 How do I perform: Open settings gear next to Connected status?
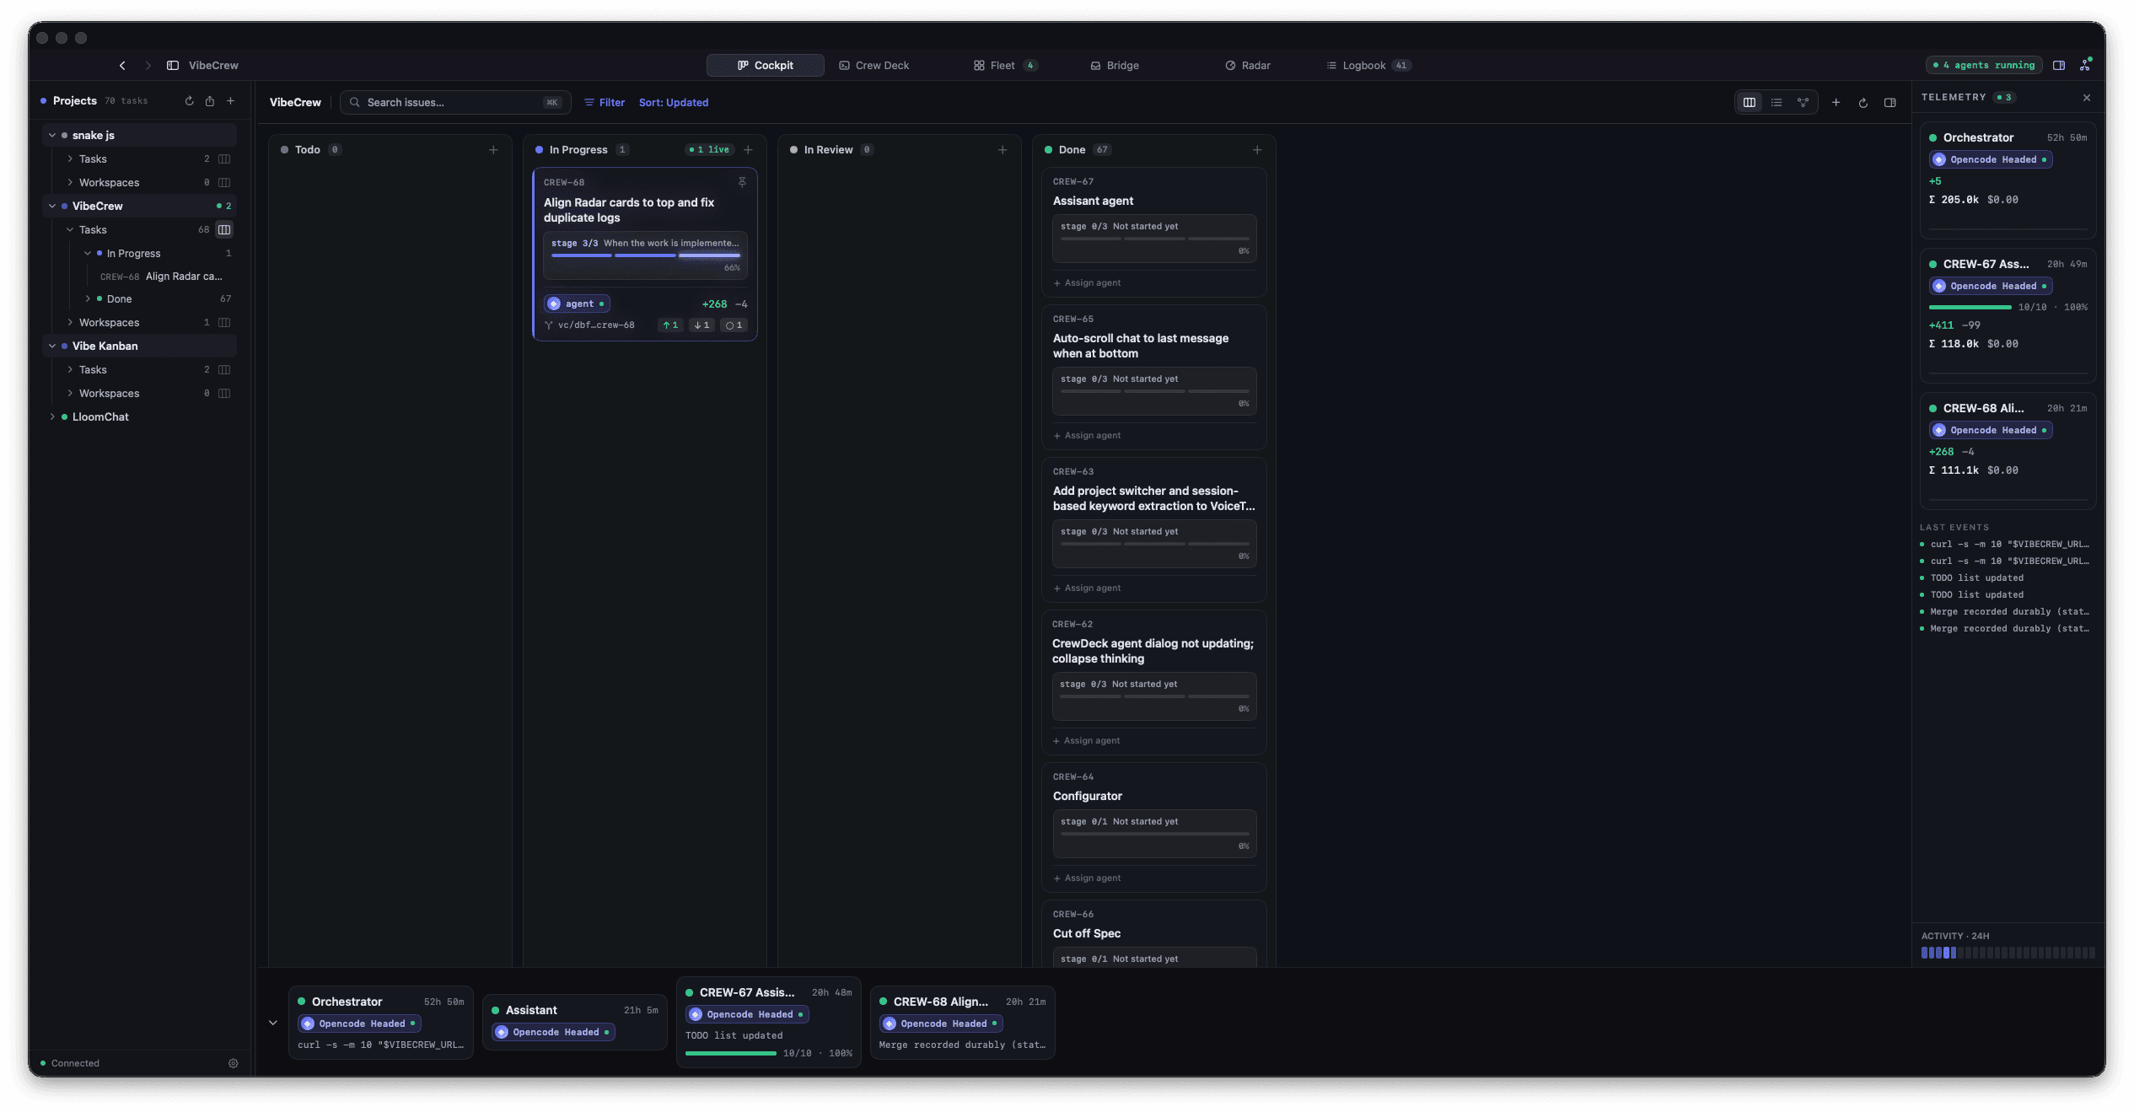pos(234,1063)
